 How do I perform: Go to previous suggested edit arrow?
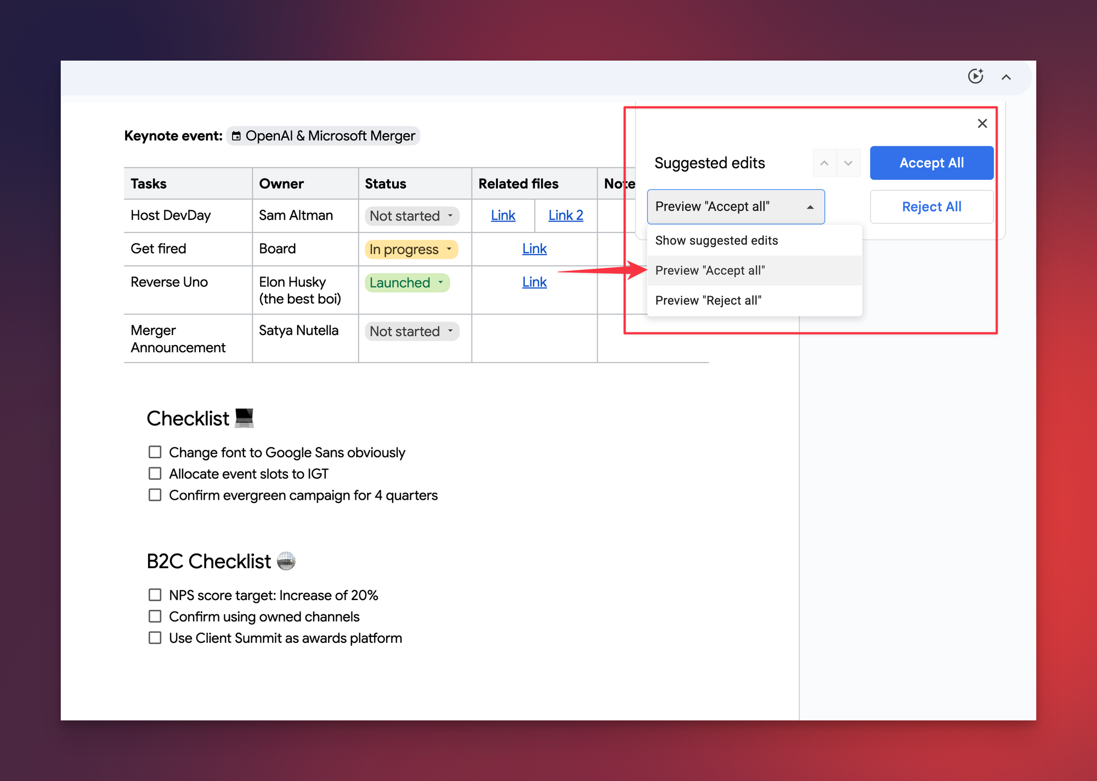(824, 163)
